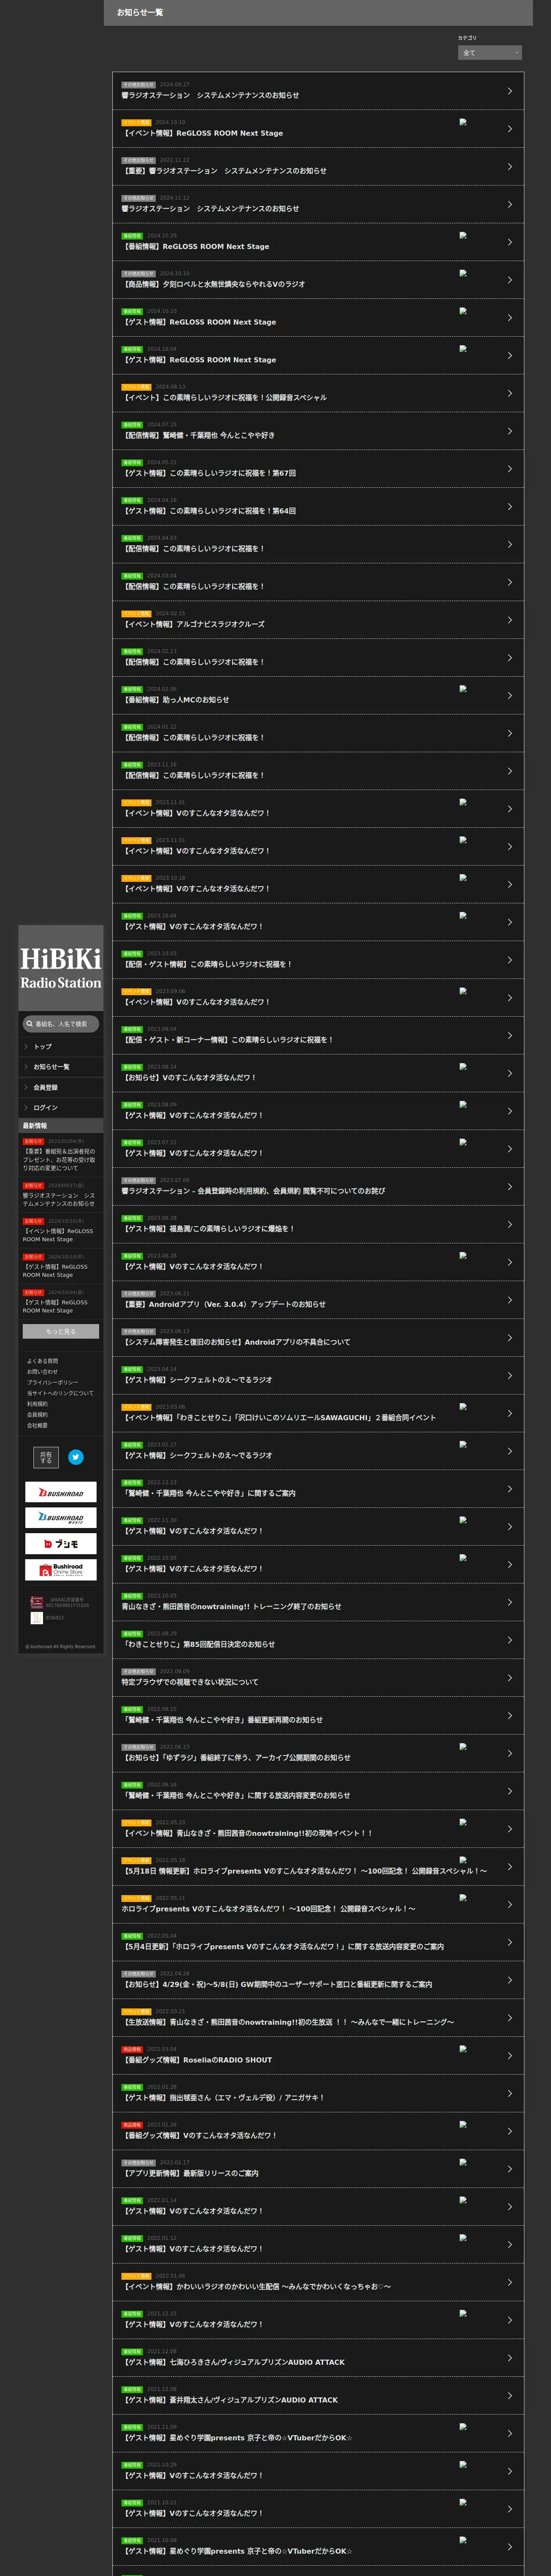Open お知らせ一覧 in sidebar menu

point(61,1067)
